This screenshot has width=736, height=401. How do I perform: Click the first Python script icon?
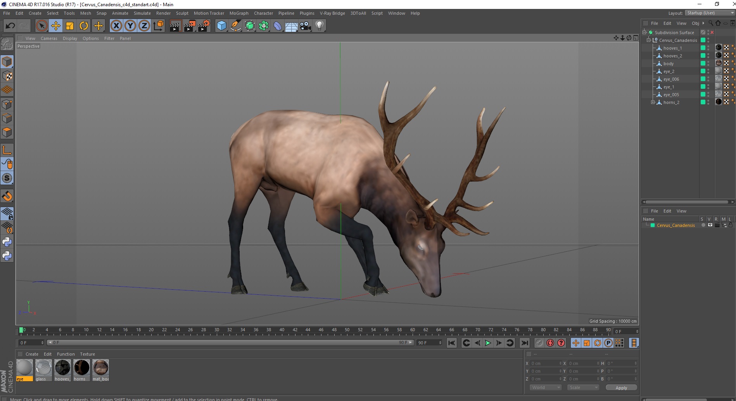(7, 242)
